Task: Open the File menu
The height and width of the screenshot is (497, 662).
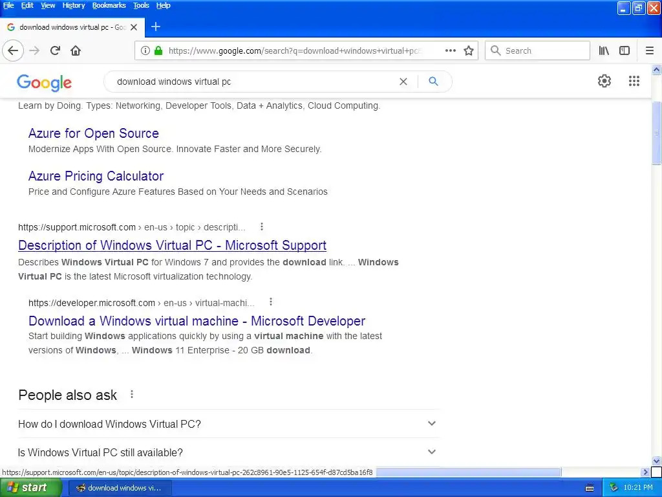Action: pos(8,5)
